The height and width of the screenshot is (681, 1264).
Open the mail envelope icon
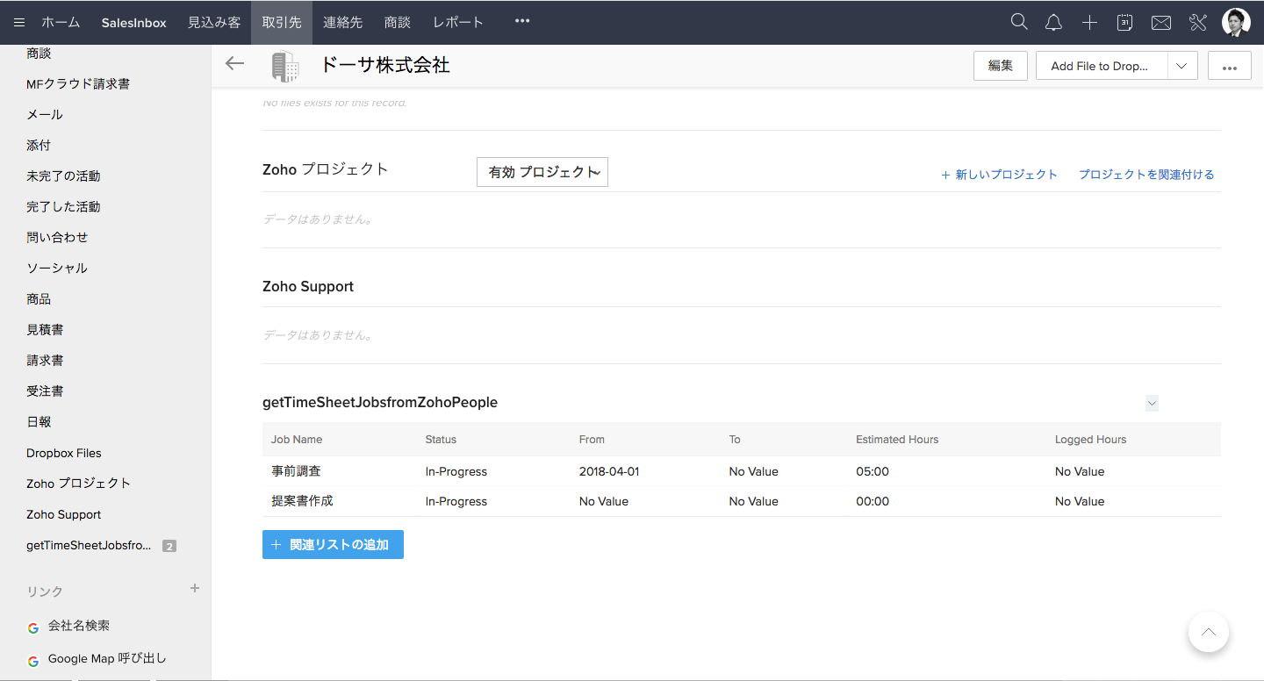coord(1160,23)
